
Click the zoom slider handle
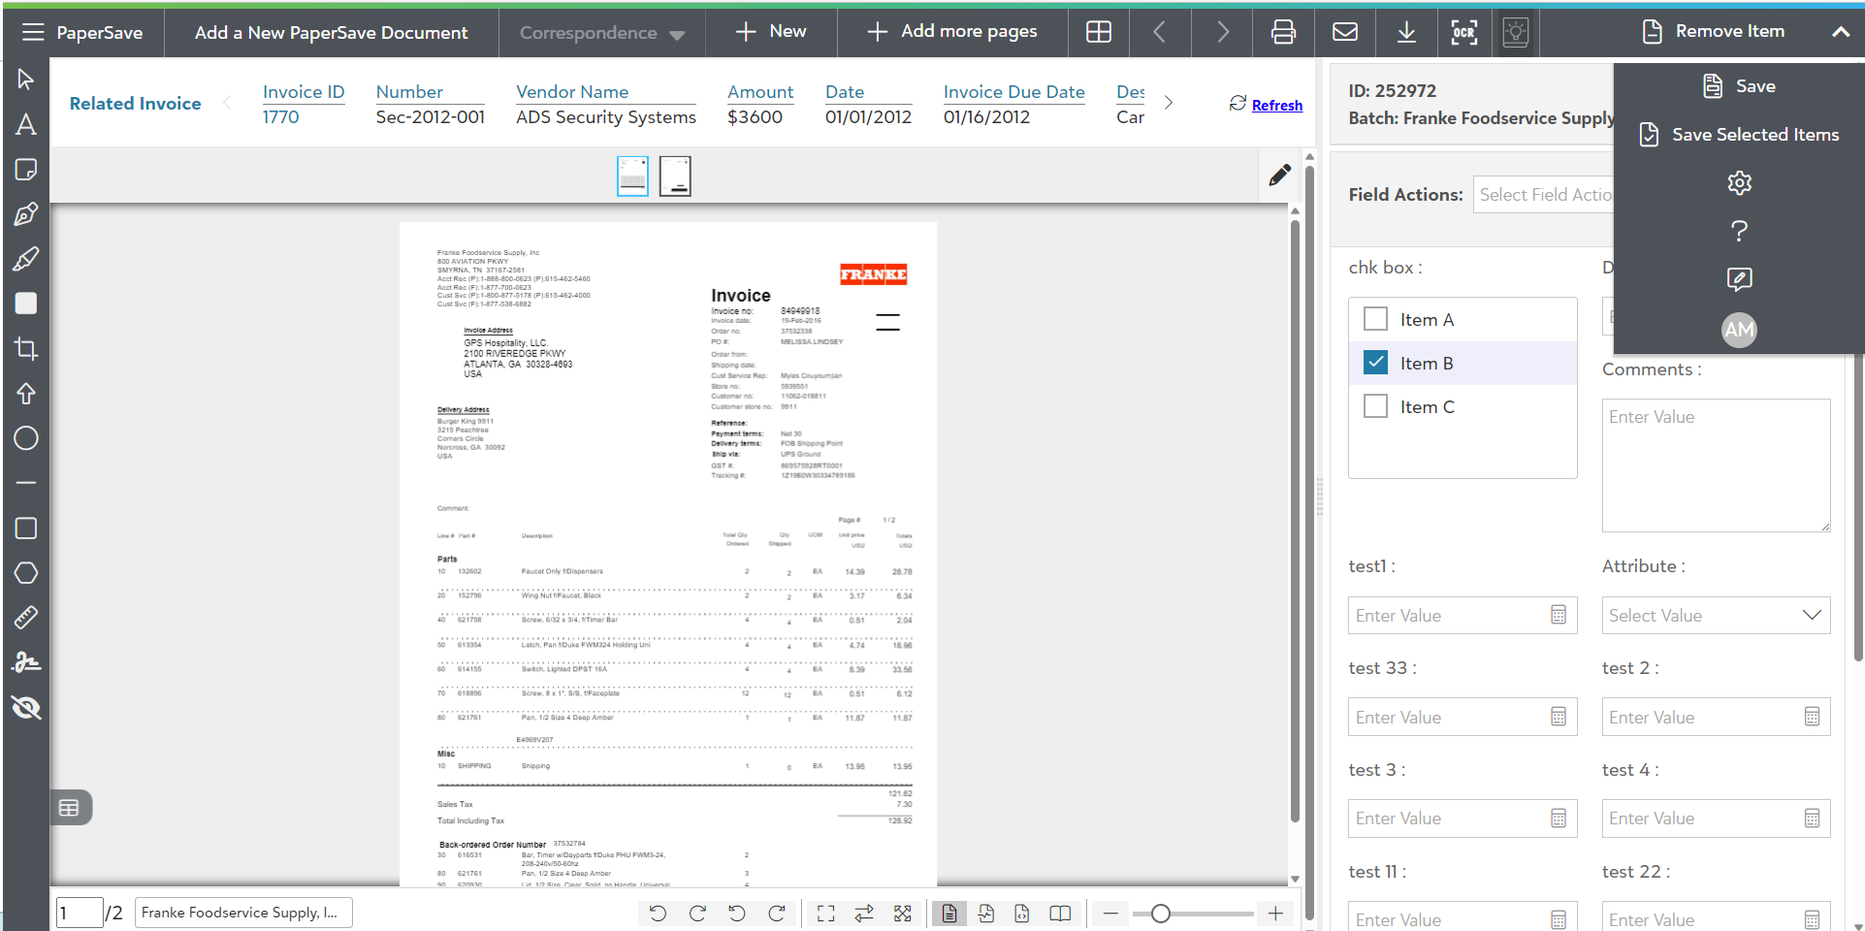coord(1160,914)
